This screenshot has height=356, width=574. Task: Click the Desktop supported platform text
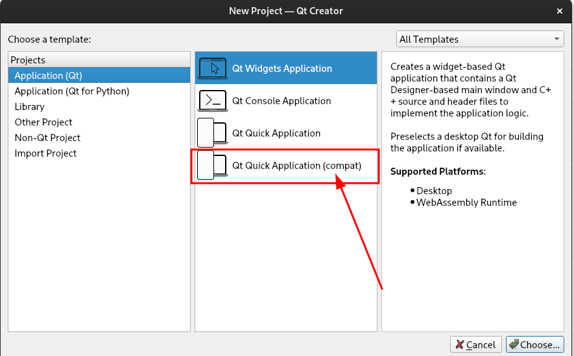click(434, 191)
